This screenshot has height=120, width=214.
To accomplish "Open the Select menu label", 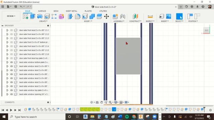I will (179, 21).
